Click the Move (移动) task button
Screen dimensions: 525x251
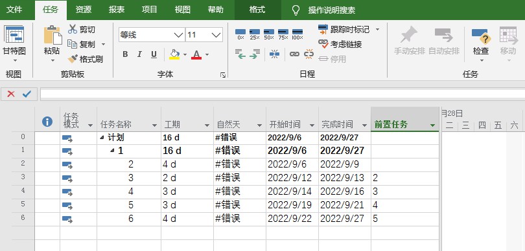point(508,40)
